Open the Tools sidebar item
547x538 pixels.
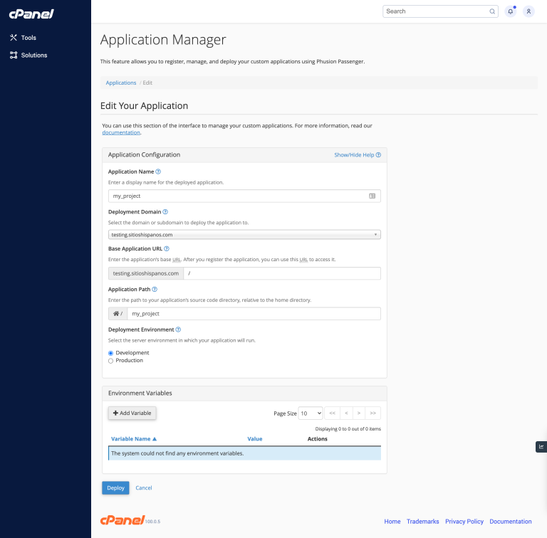[23, 38]
